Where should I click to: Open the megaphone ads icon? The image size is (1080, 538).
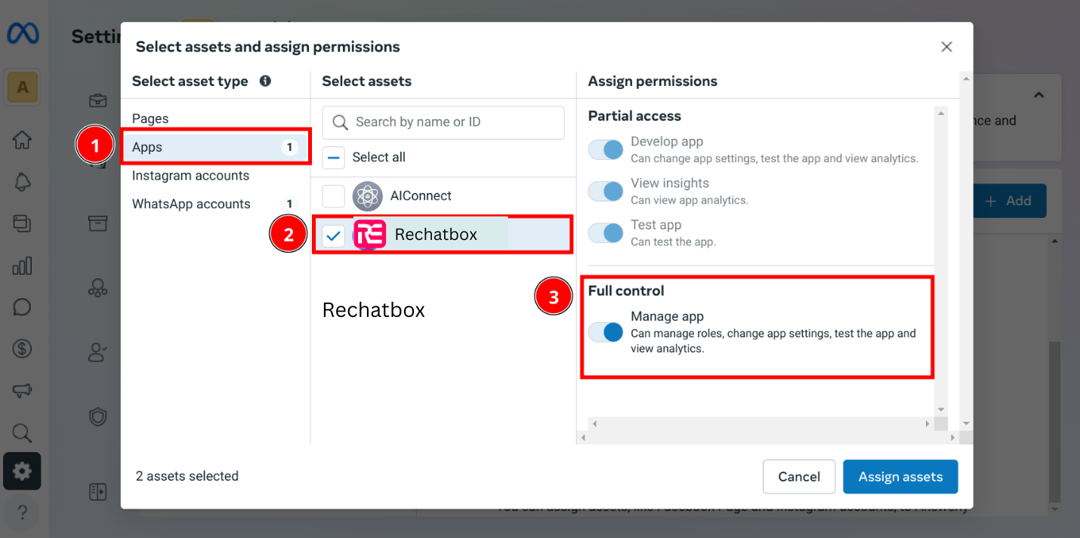(22, 390)
